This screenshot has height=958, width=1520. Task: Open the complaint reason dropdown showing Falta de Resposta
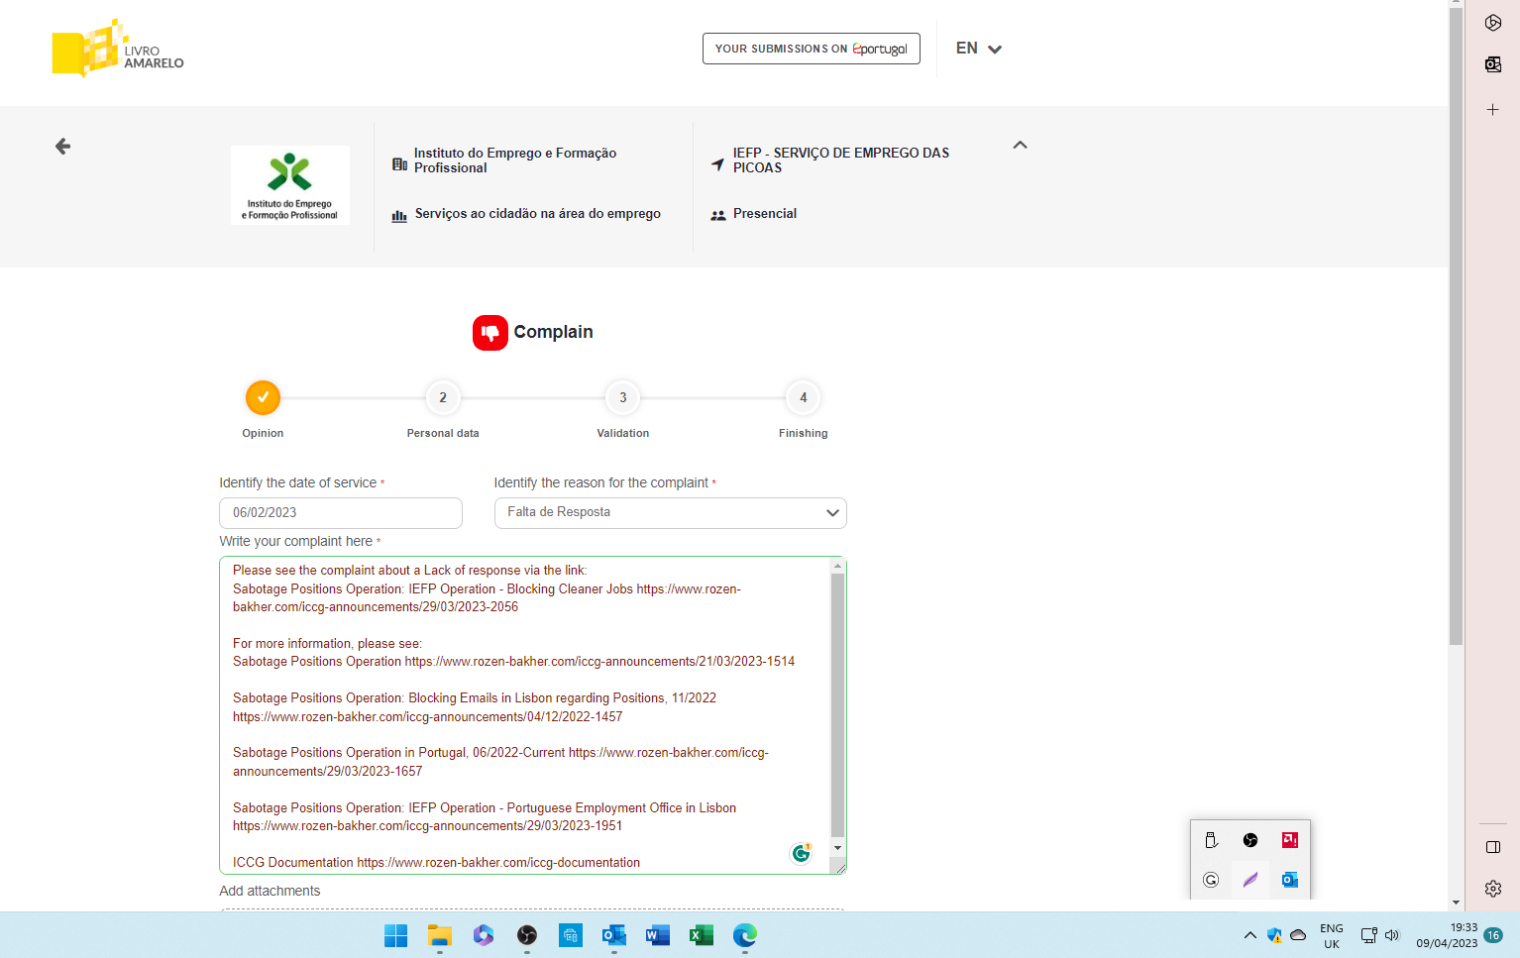[670, 512]
